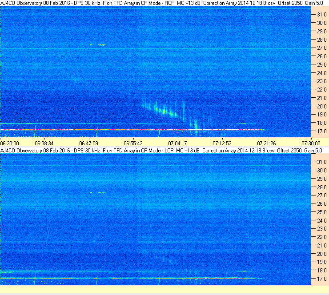Image resolution: width=329 pixels, height=295 pixels.
Task: Pick the 23.0 frequency label in LCP panel
Action: click(x=321, y=228)
